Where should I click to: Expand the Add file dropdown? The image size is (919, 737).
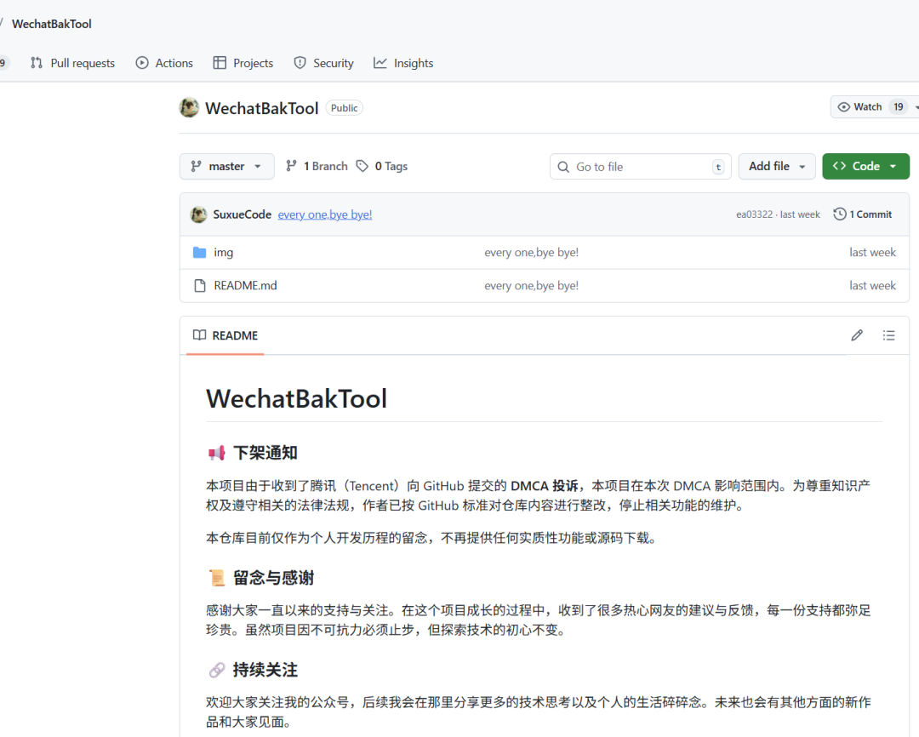[777, 167]
